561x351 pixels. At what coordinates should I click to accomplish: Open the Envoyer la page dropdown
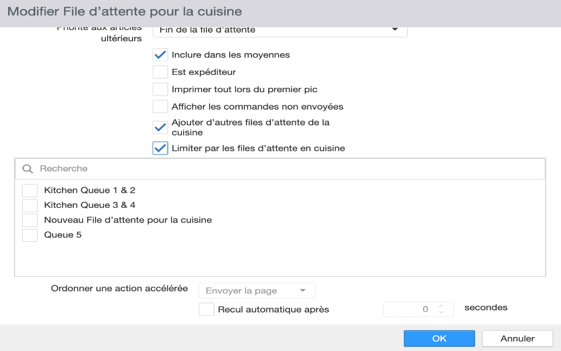pyautogui.click(x=257, y=291)
